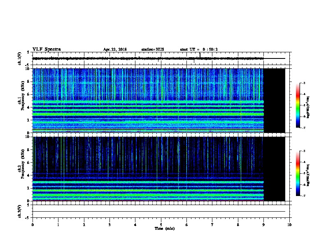Click the flat ch.3 voltage trace line
Screen dimensions: 326x252
pyautogui.click(x=159, y=212)
